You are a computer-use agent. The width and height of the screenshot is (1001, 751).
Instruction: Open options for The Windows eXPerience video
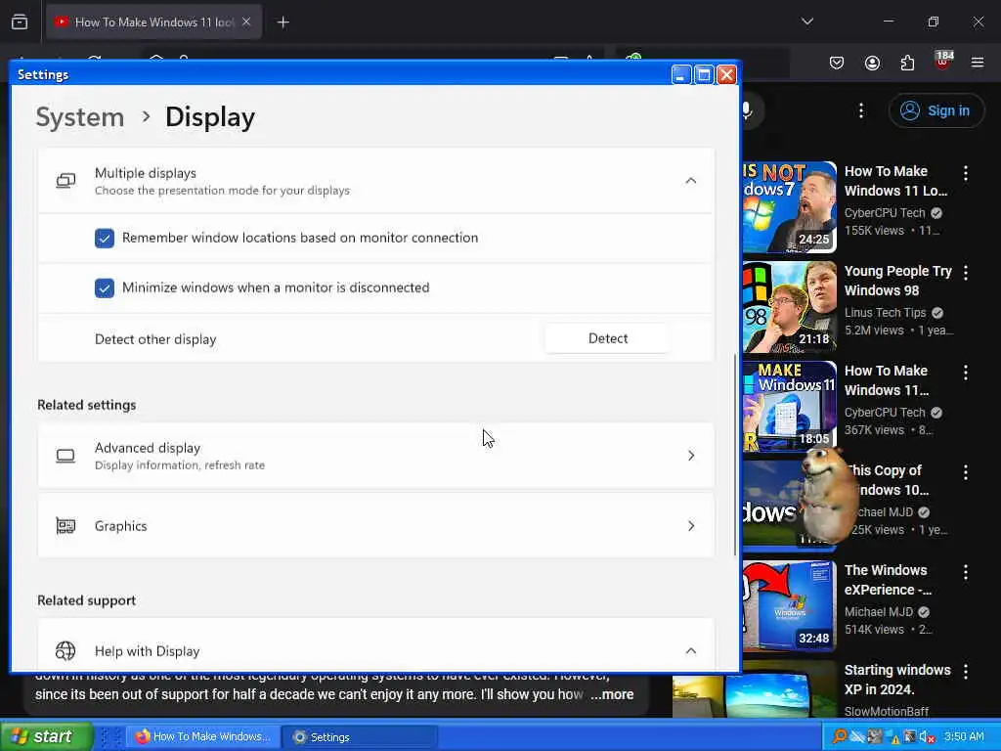[966, 572]
